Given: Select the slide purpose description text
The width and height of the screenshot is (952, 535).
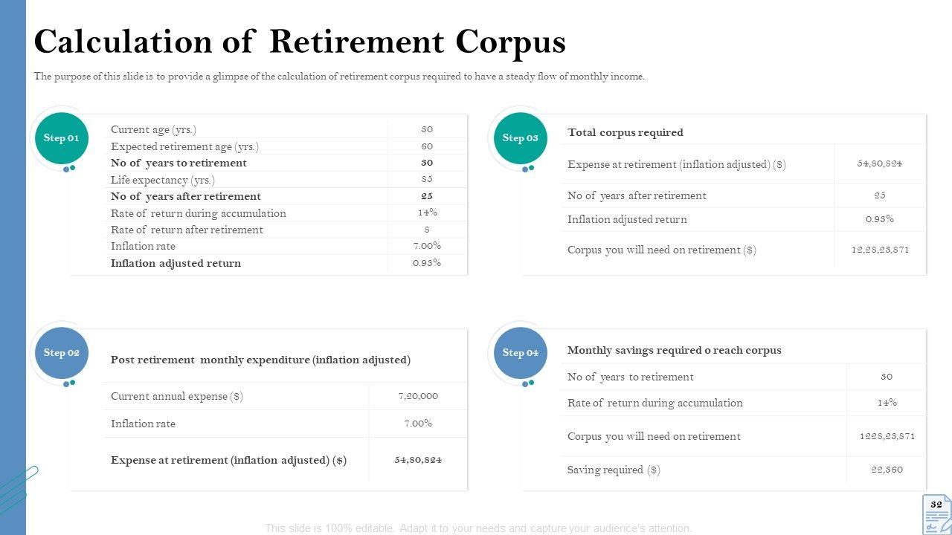Looking at the screenshot, I should [x=339, y=77].
